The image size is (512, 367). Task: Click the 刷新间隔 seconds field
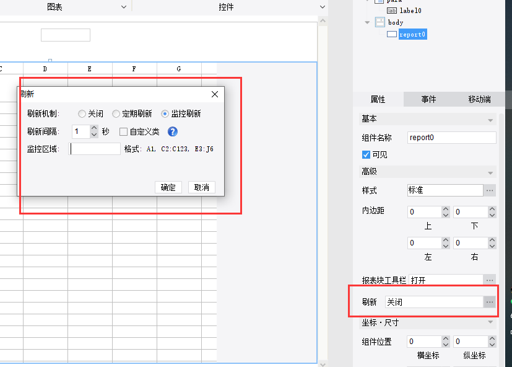81,131
